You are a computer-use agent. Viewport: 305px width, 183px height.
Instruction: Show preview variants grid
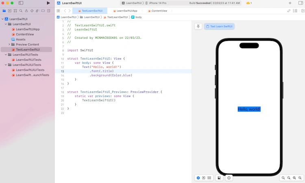pos(209,178)
